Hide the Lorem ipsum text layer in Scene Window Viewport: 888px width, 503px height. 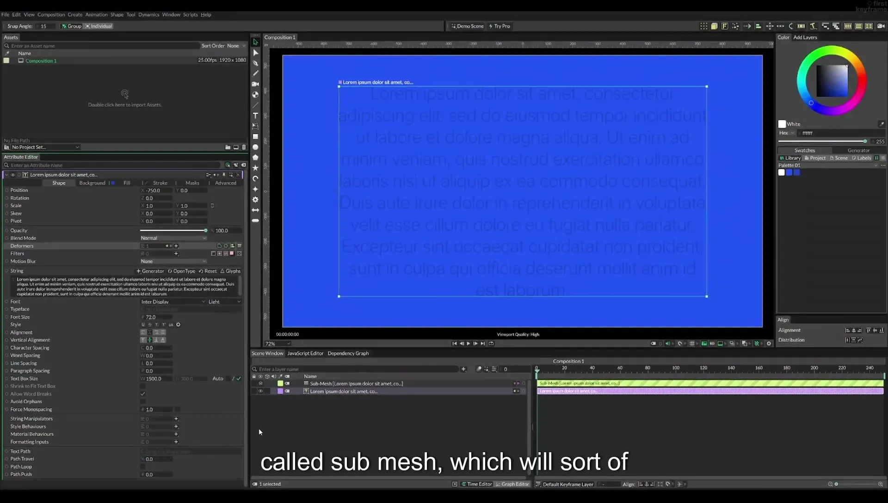click(260, 391)
